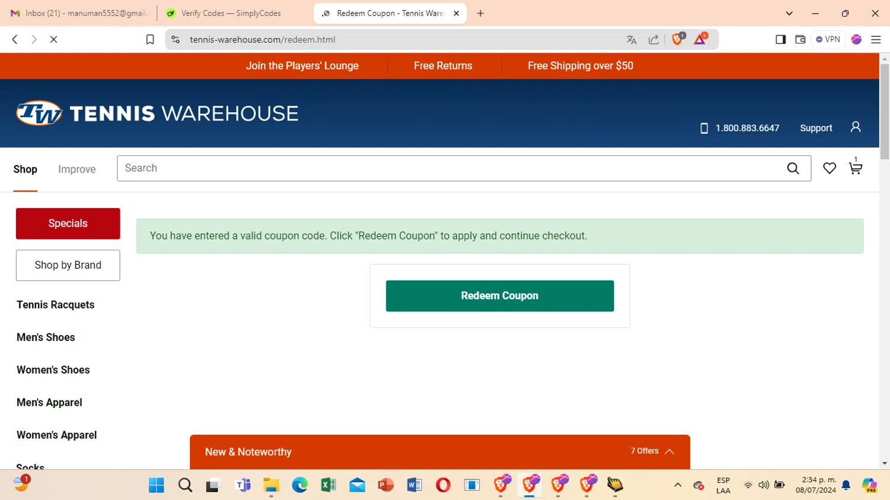The width and height of the screenshot is (890, 500).
Task: Open the account profile icon
Action: [856, 127]
